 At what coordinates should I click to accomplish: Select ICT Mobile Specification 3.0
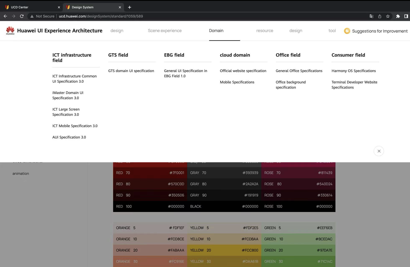pyautogui.click(x=75, y=126)
